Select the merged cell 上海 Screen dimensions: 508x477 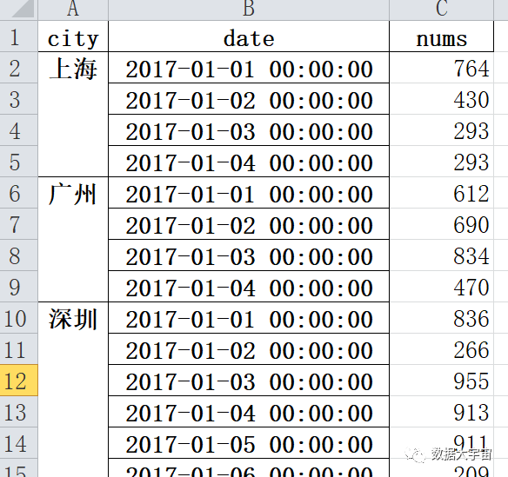pos(73,115)
